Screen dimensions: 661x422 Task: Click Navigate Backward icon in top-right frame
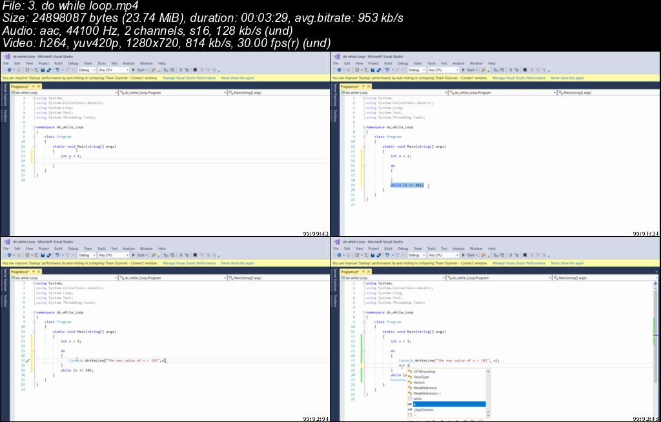click(x=339, y=70)
